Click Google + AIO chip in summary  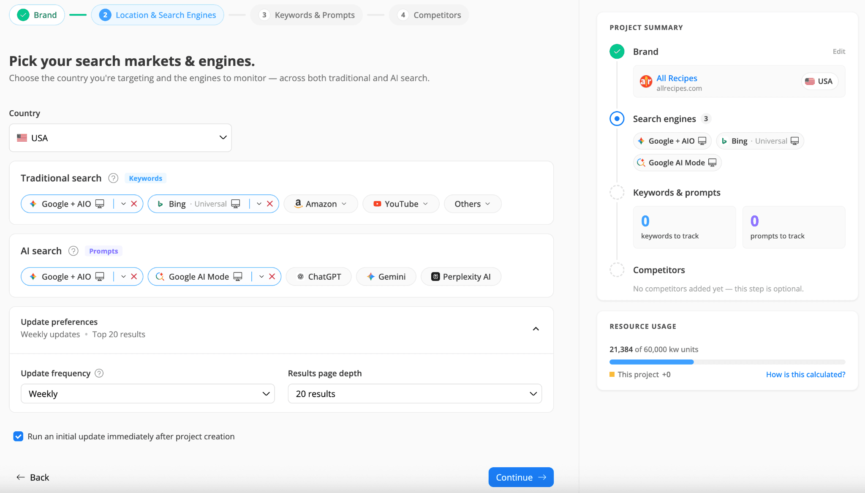pos(672,141)
